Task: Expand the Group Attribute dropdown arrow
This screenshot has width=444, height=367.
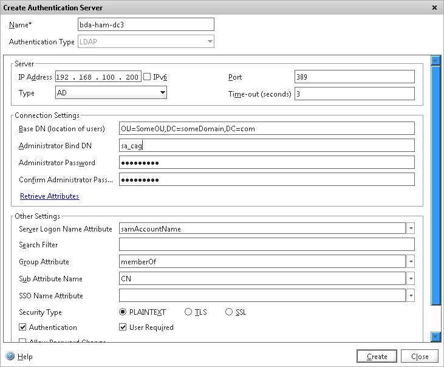Action: tap(411, 262)
